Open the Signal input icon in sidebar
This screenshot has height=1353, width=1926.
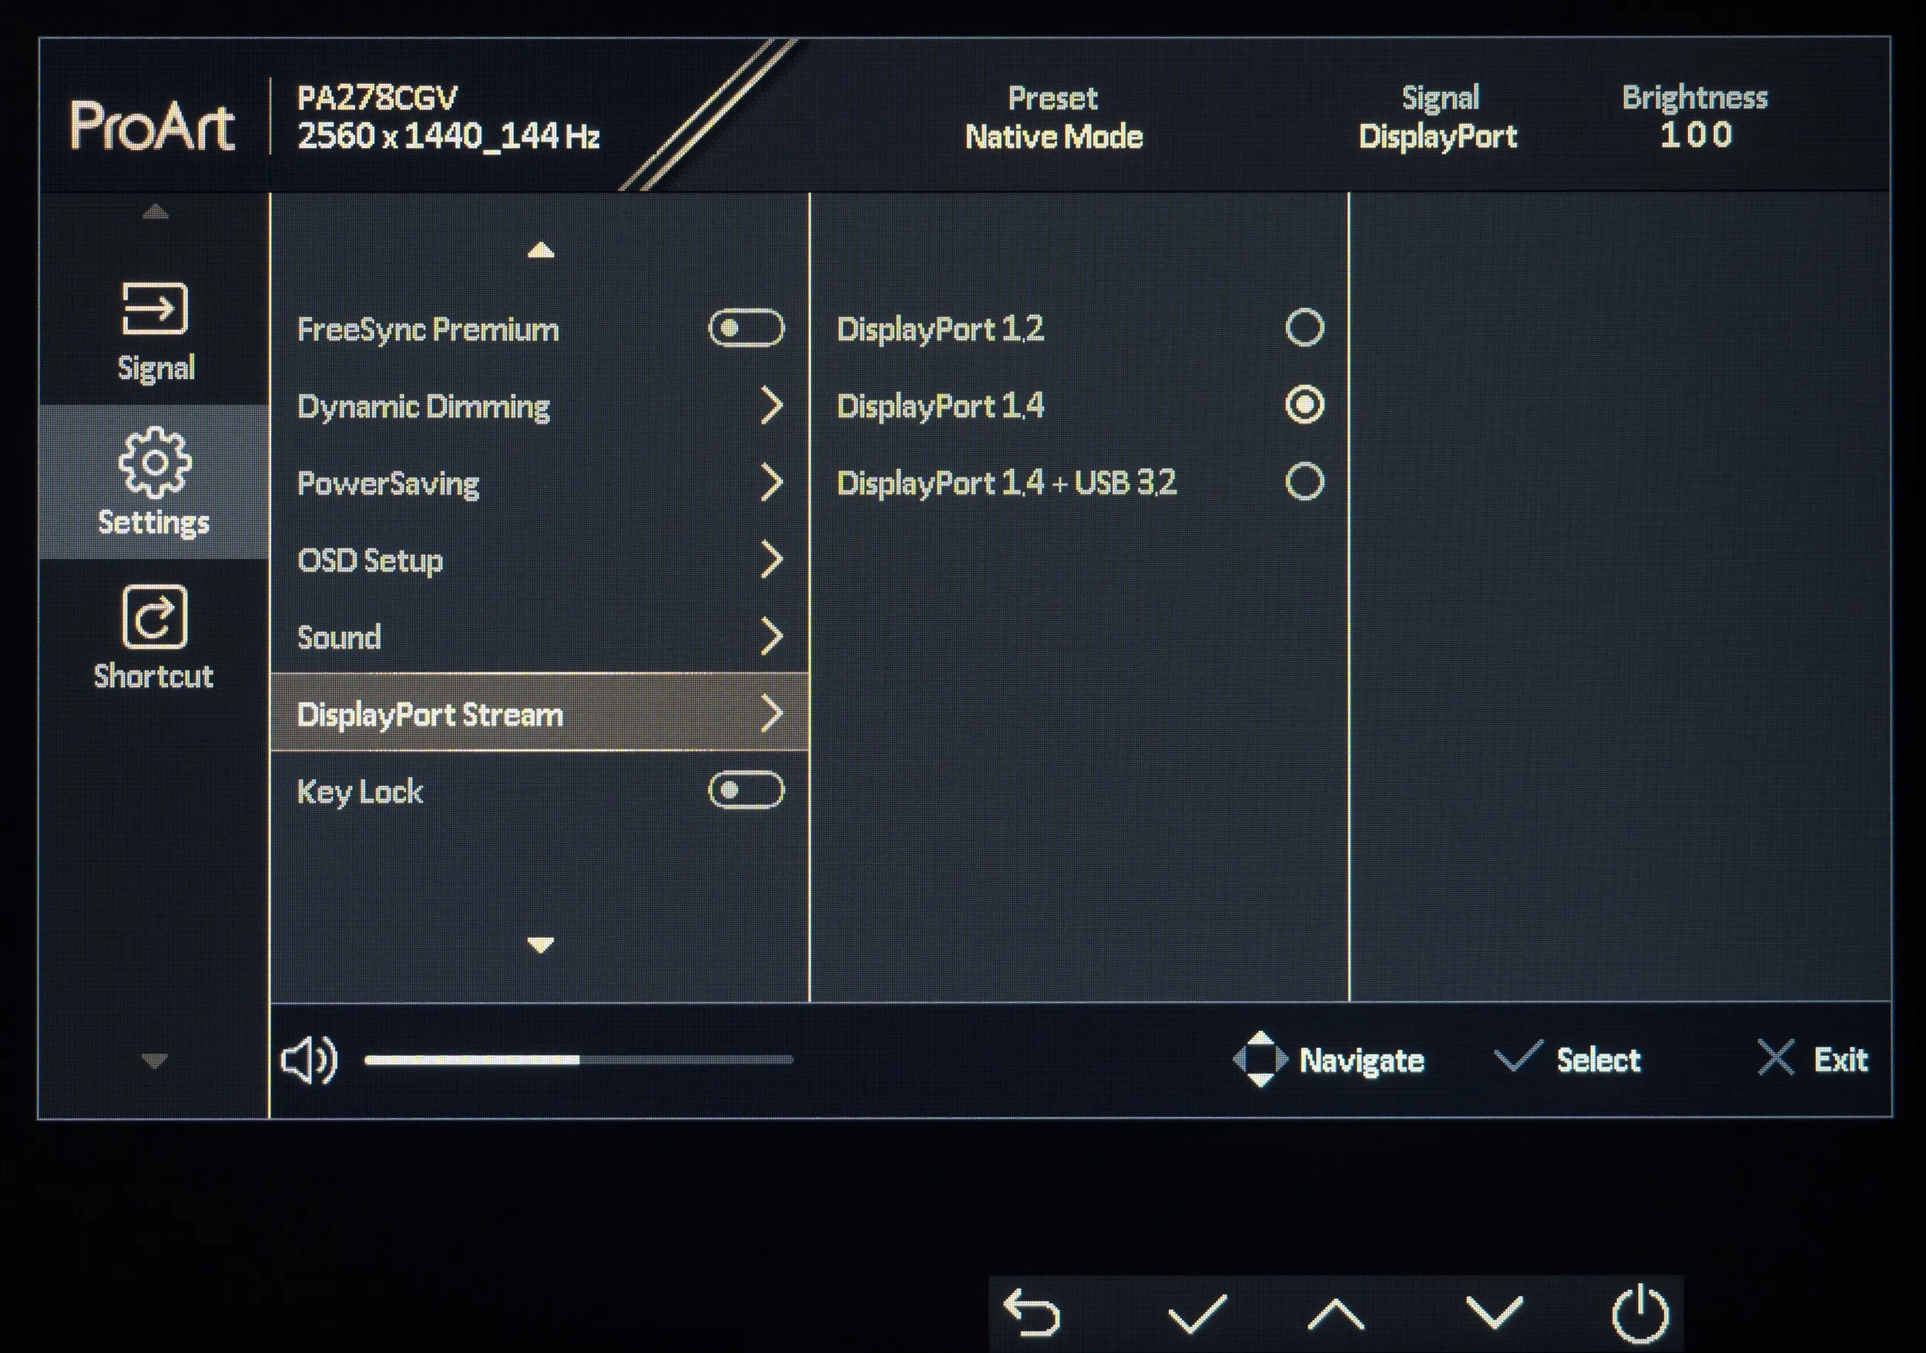[x=155, y=309]
